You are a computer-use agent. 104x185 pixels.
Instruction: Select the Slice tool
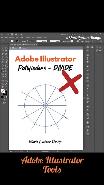pyautogui.click(x=6, y=84)
